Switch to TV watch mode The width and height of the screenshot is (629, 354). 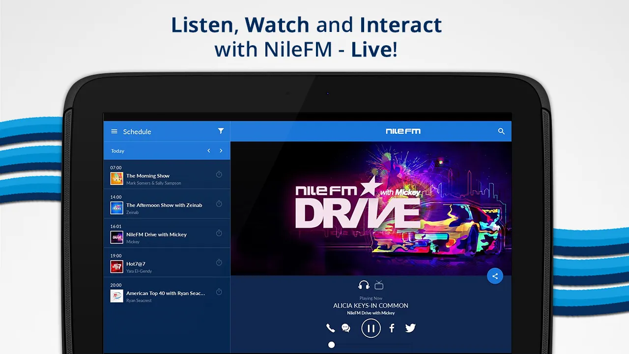coord(379,285)
